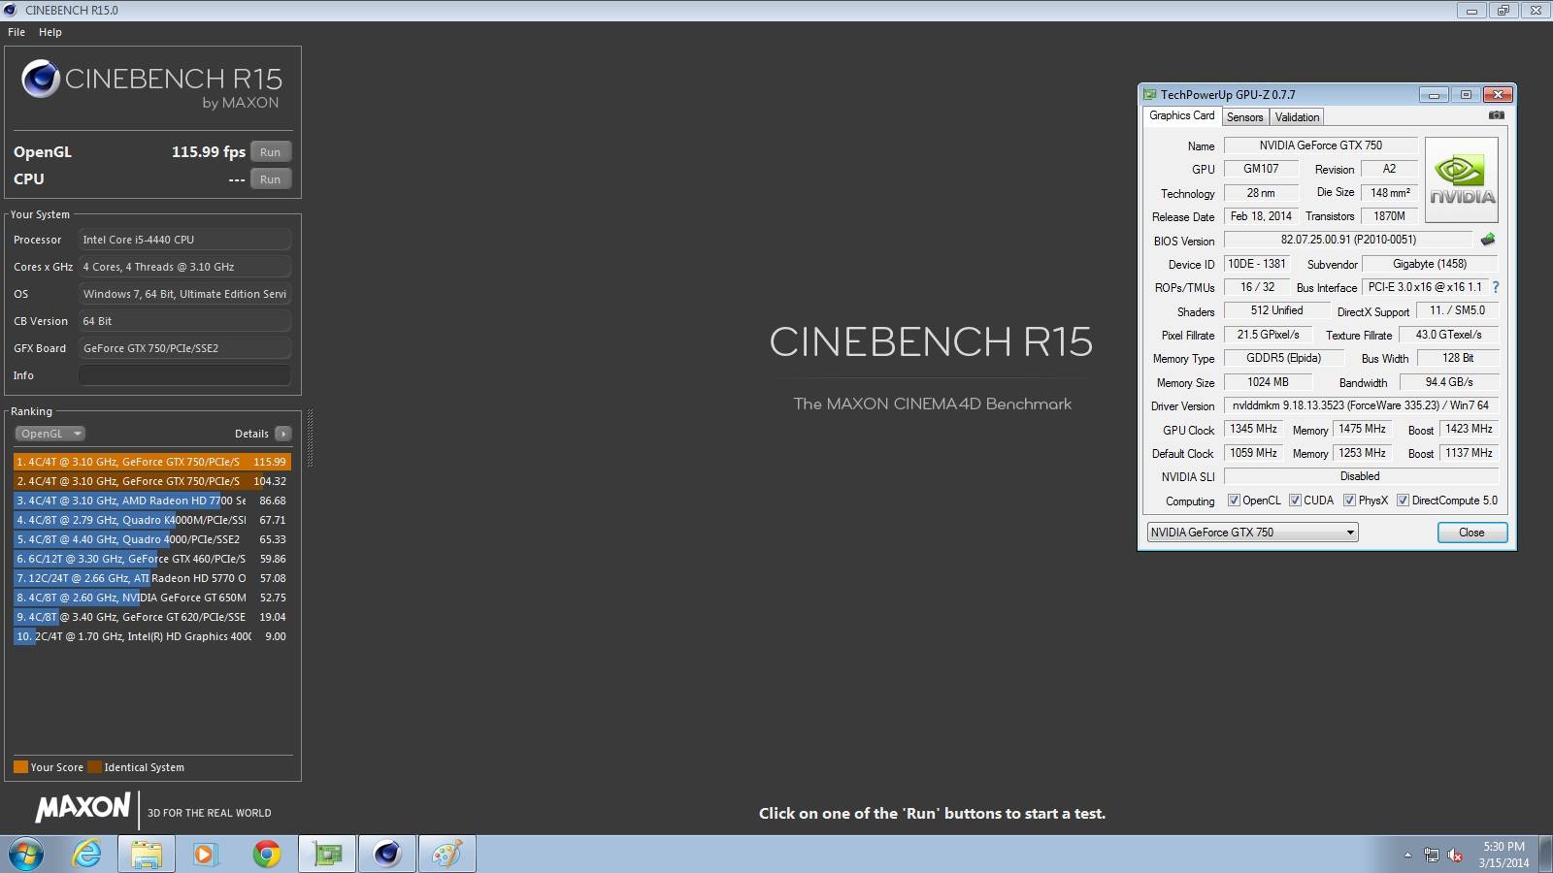1553x873 pixels.
Task: Click the Bandwidth value 94.4 GB/s
Action: tap(1449, 382)
